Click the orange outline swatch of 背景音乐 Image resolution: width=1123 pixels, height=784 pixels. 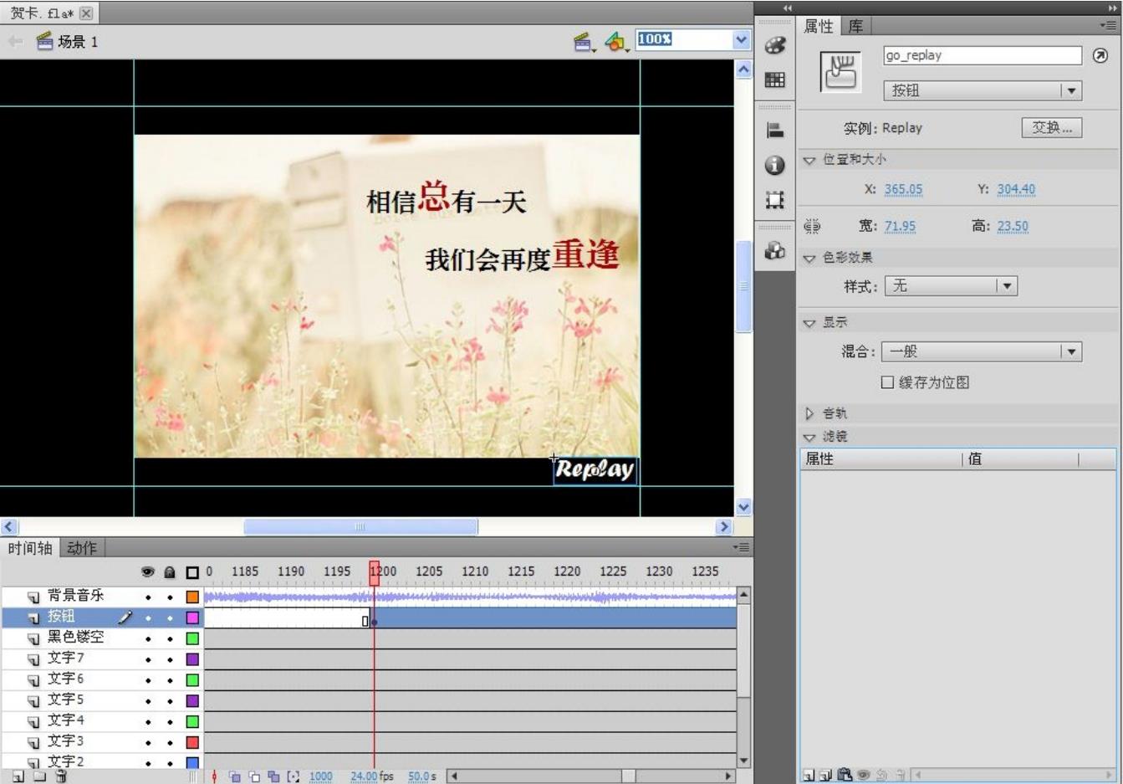(192, 597)
